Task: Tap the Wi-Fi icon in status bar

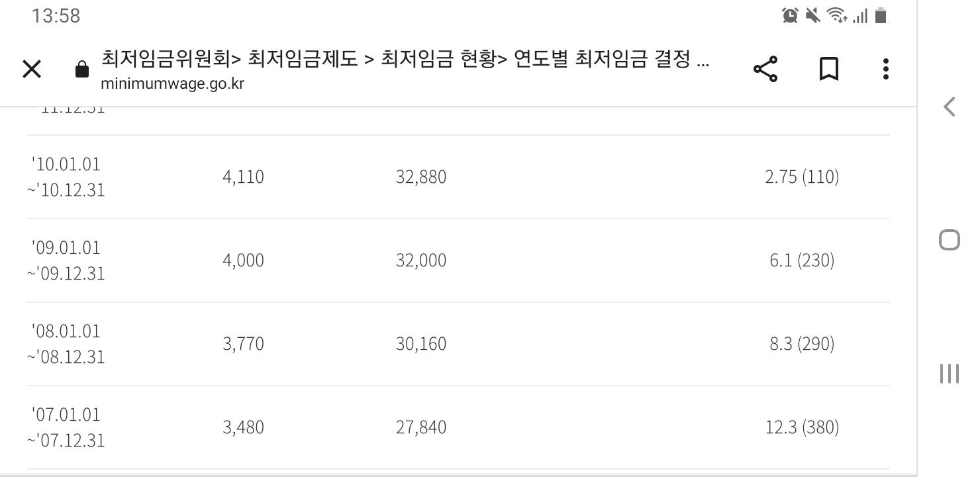Action: tap(837, 15)
